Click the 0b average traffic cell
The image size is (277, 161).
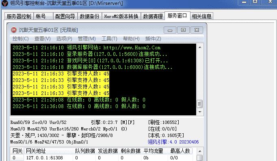(146, 158)
